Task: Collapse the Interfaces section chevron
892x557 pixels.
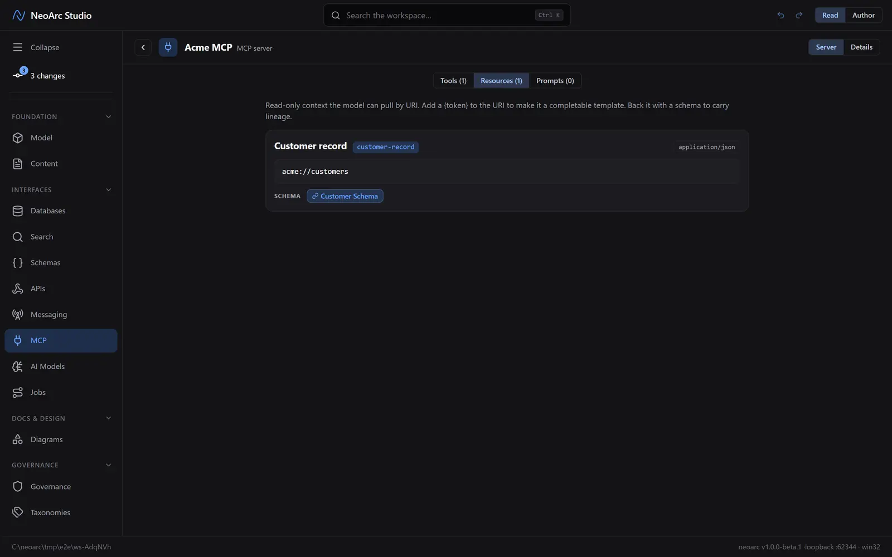Action: pyautogui.click(x=109, y=190)
